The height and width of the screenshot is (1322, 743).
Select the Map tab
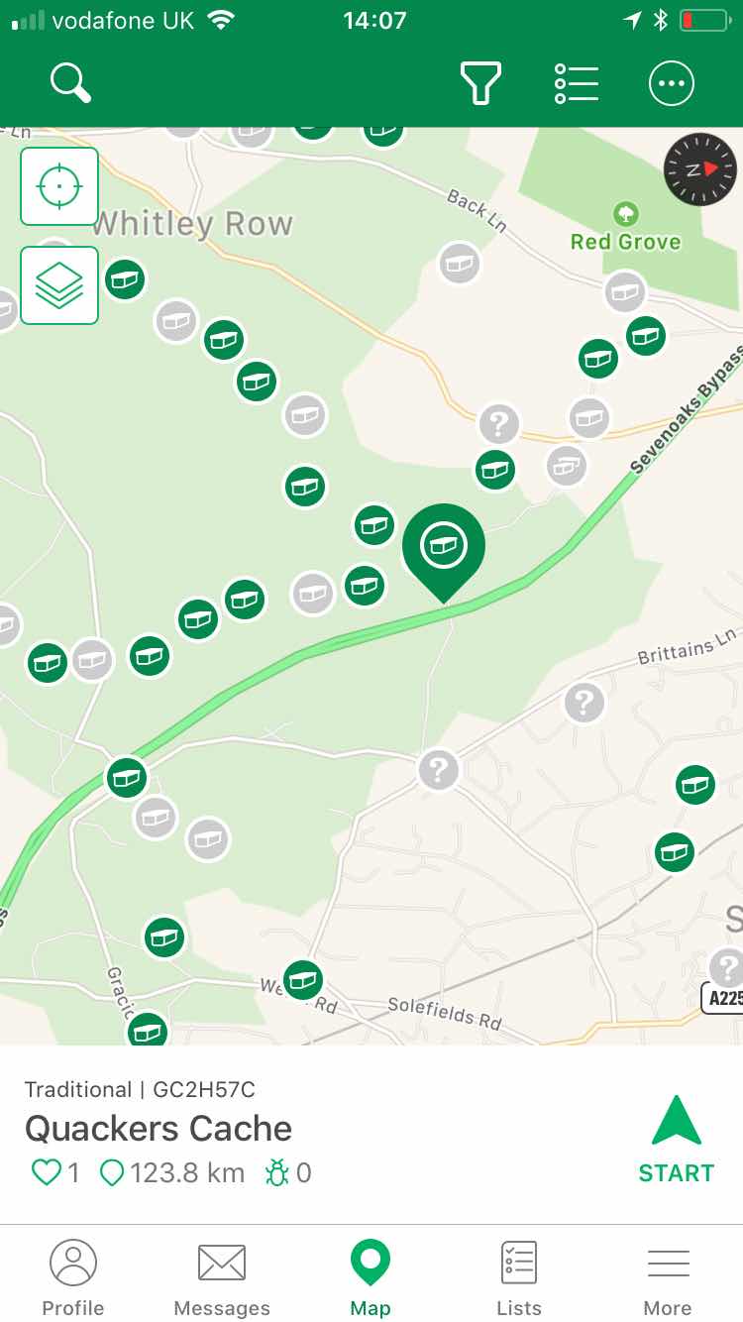tap(371, 1278)
